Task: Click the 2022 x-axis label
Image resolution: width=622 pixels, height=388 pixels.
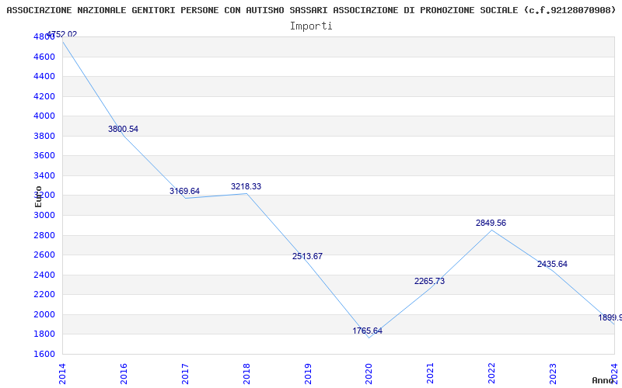Action: pos(492,374)
